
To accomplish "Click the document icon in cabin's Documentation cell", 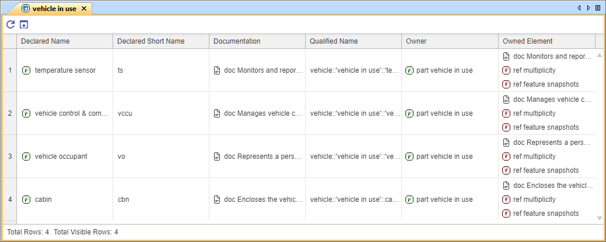I will (x=217, y=200).
